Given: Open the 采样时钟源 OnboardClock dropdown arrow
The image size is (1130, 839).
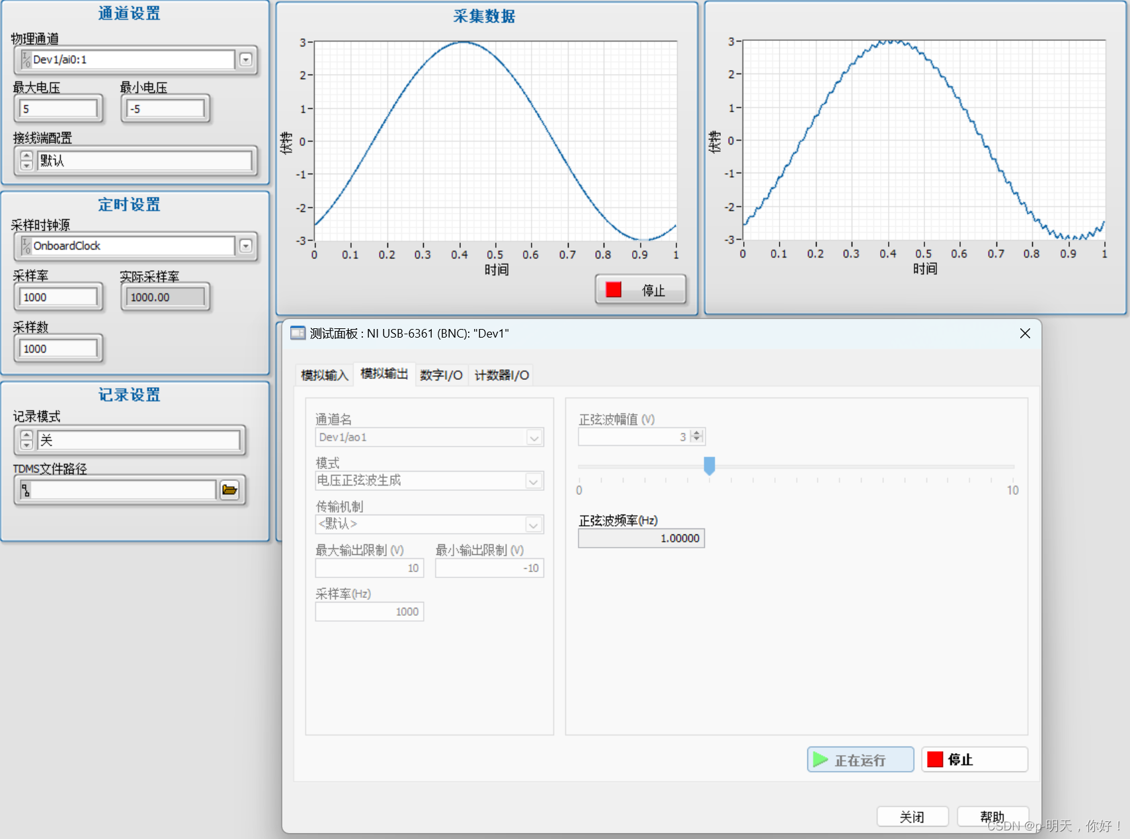Looking at the screenshot, I should [245, 246].
